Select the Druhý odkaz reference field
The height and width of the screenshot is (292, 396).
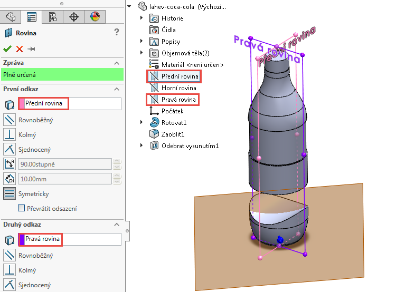tap(70, 239)
